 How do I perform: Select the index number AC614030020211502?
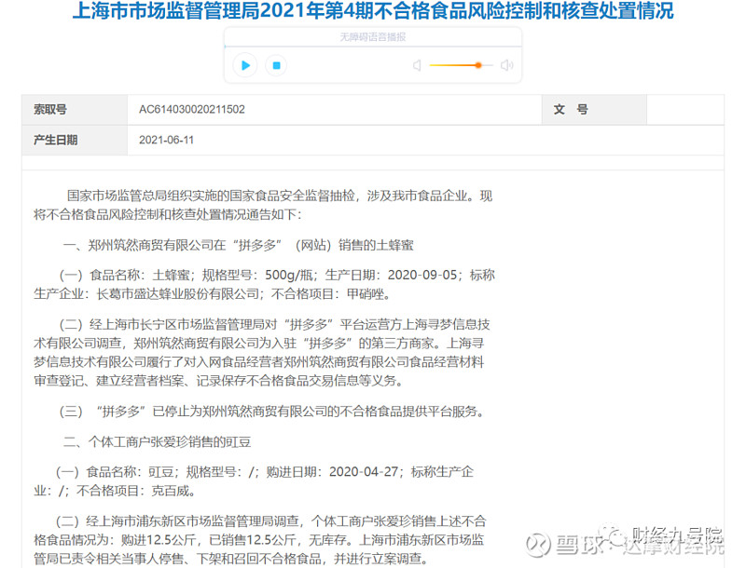[192, 109]
